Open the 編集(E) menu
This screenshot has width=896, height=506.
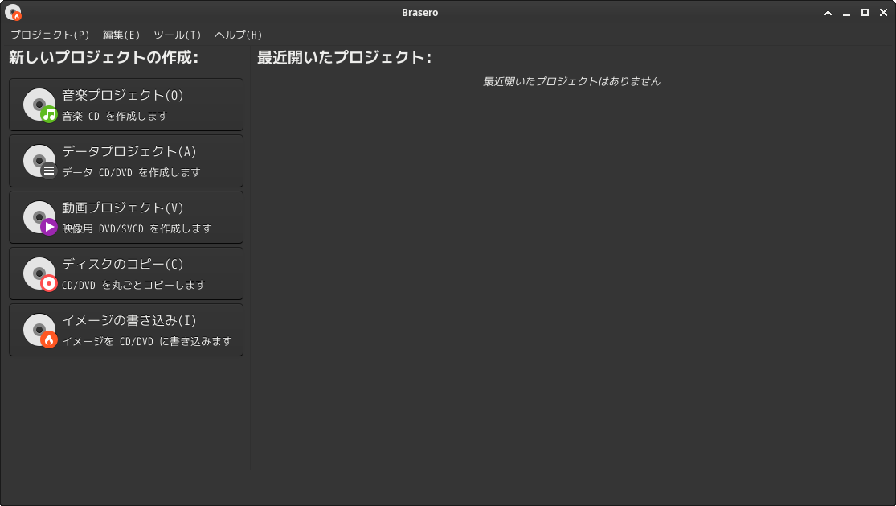121,35
